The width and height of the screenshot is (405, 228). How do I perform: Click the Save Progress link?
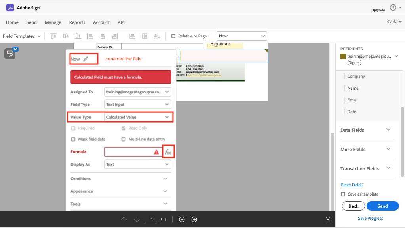(371, 218)
